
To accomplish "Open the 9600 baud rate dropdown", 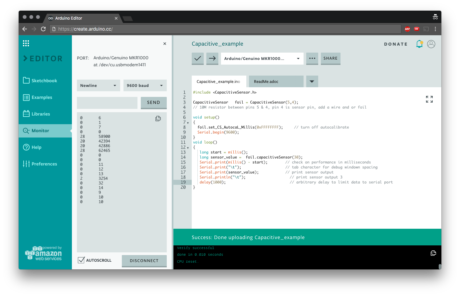I will 145,86.
